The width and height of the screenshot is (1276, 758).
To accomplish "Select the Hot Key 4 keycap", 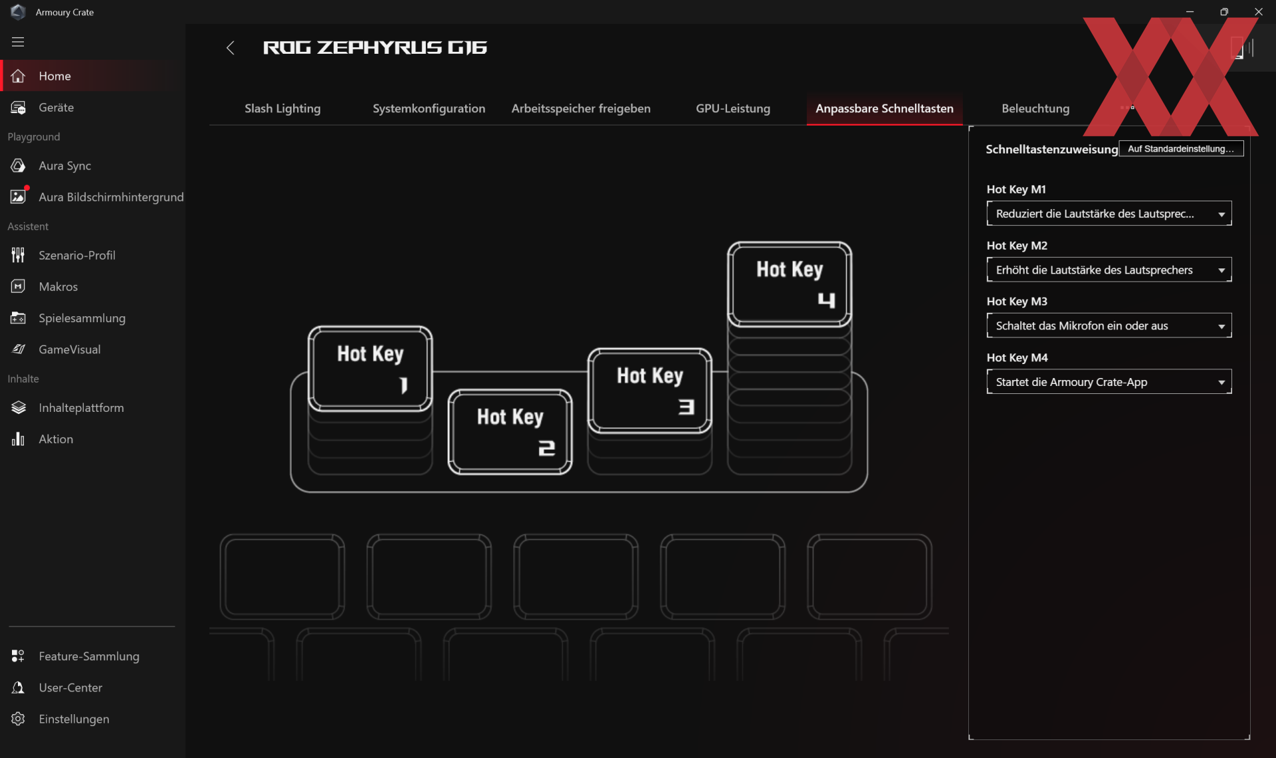I will (x=790, y=284).
